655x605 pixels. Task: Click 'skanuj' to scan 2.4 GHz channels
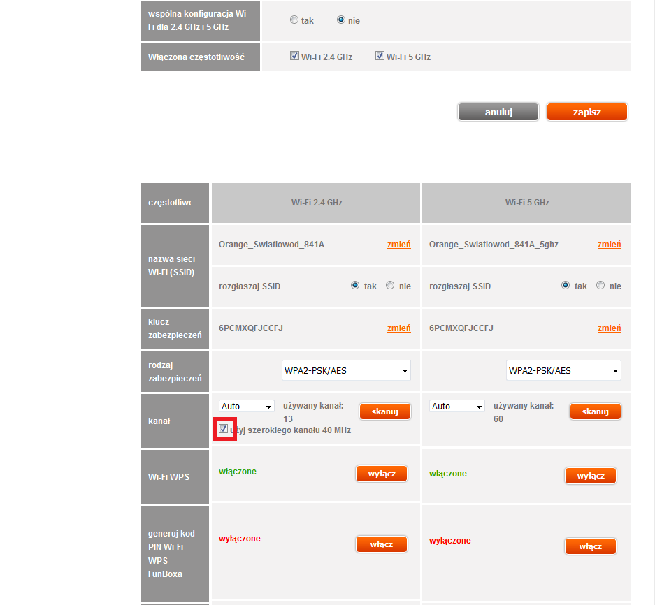pyautogui.click(x=384, y=411)
